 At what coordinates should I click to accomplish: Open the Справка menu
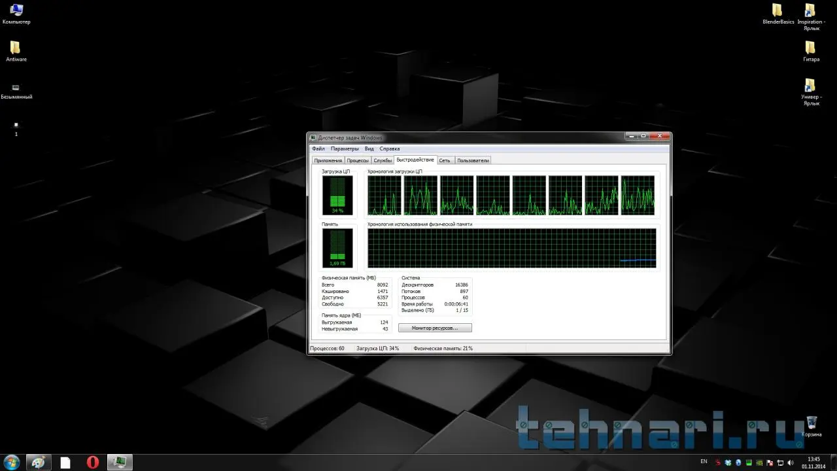point(390,148)
